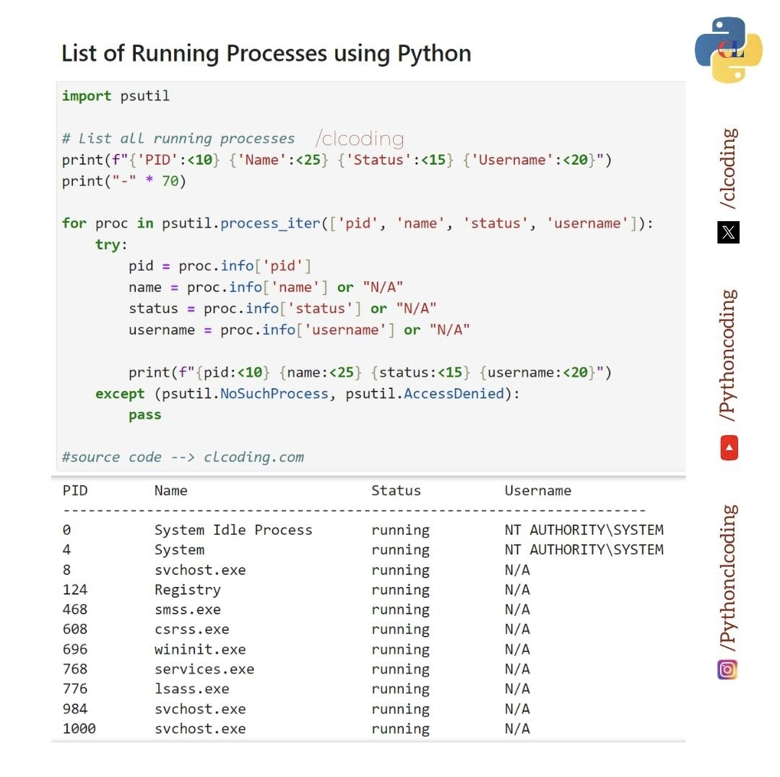Click the 'pass' keyword

click(144, 415)
